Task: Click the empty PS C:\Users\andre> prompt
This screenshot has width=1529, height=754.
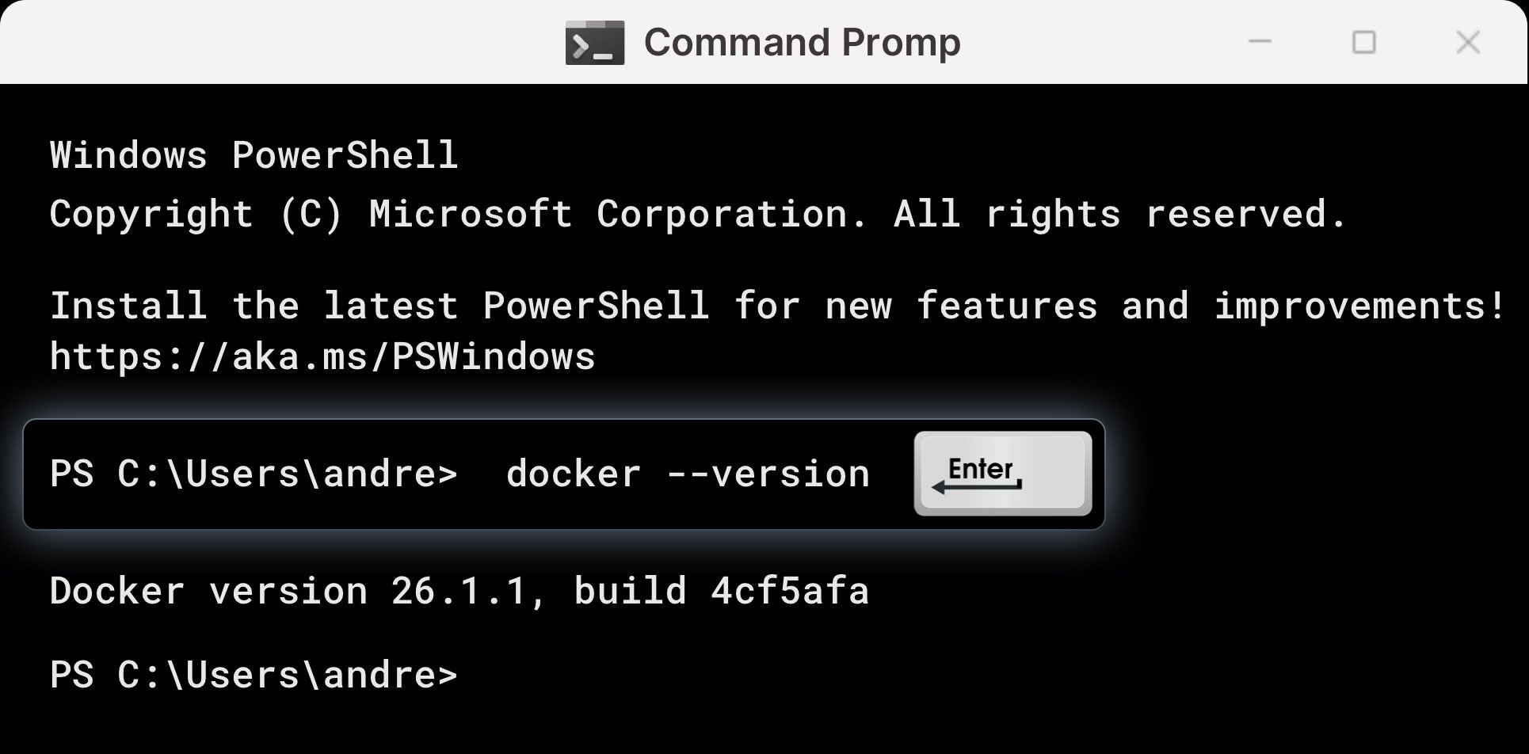Action: (x=254, y=675)
